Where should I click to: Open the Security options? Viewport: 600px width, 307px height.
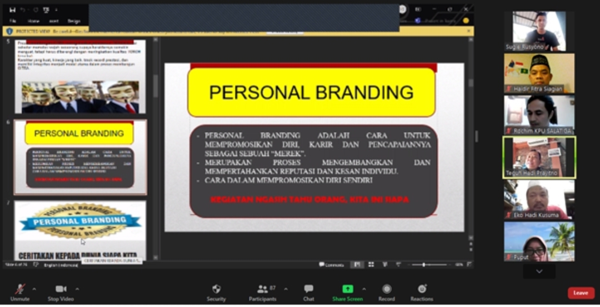pyautogui.click(x=216, y=291)
